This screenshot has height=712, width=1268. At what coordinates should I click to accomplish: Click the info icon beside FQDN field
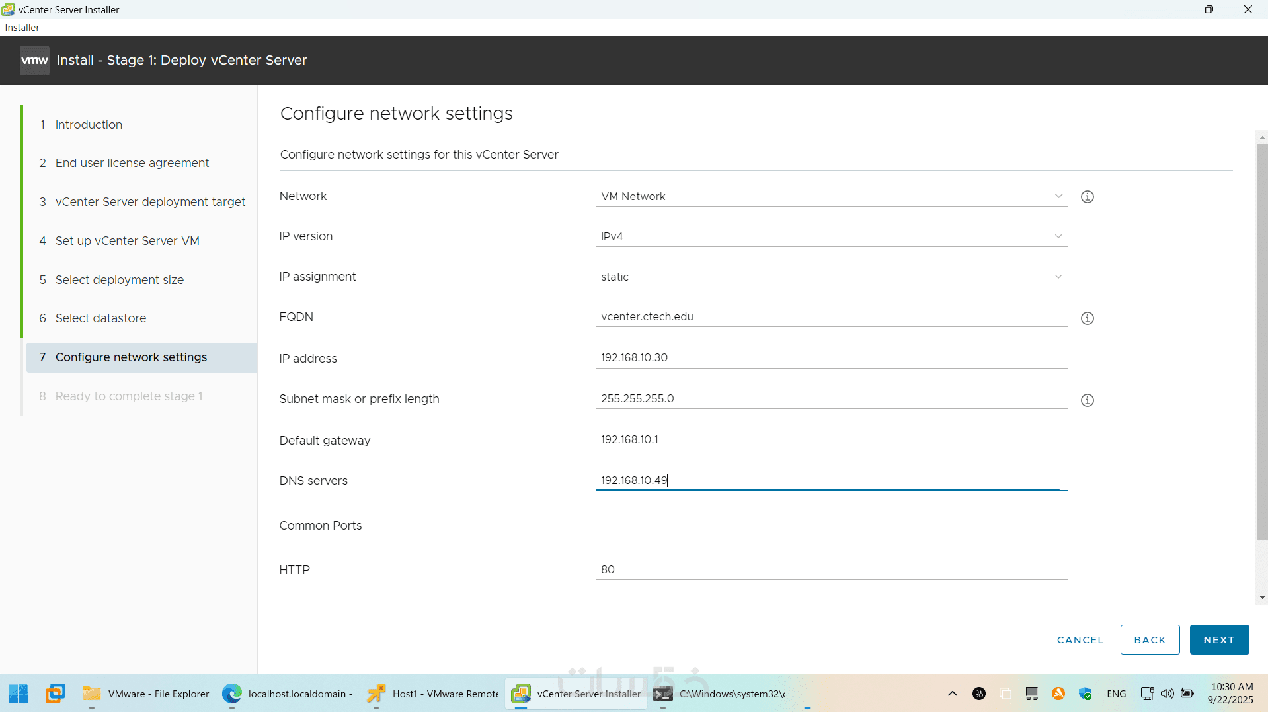pos(1087,318)
